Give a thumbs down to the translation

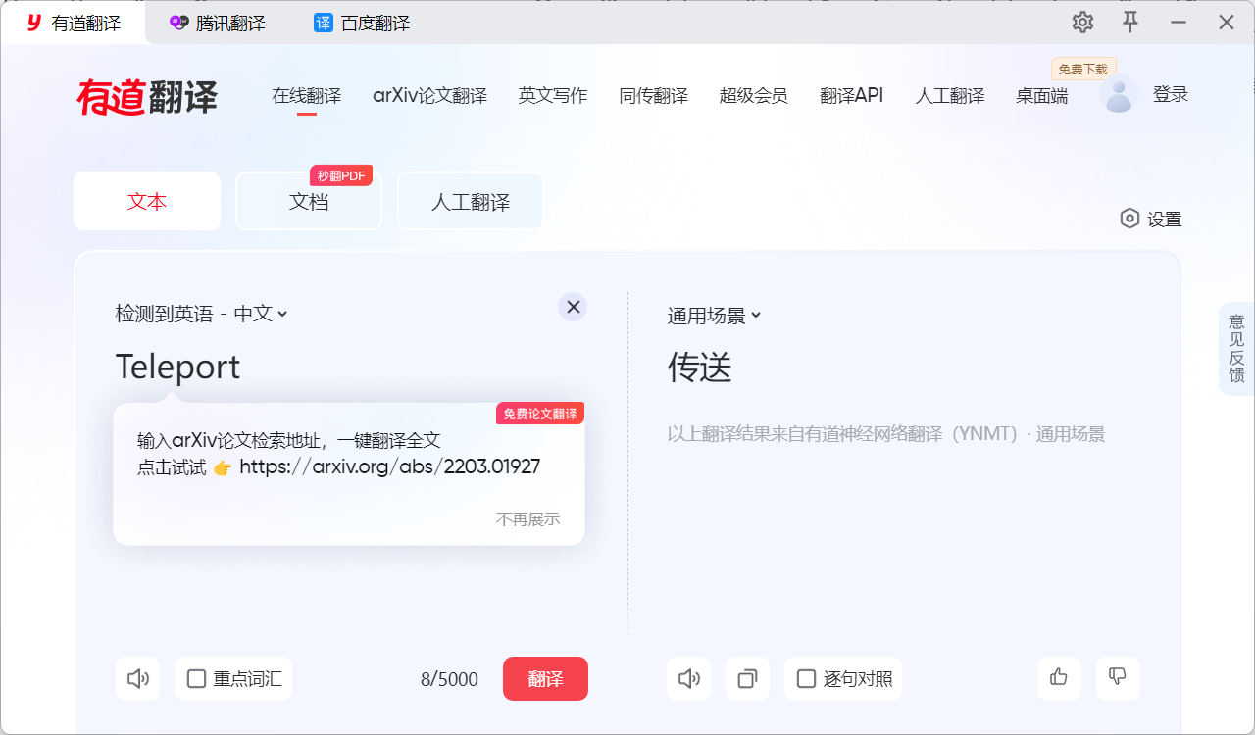point(1118,678)
